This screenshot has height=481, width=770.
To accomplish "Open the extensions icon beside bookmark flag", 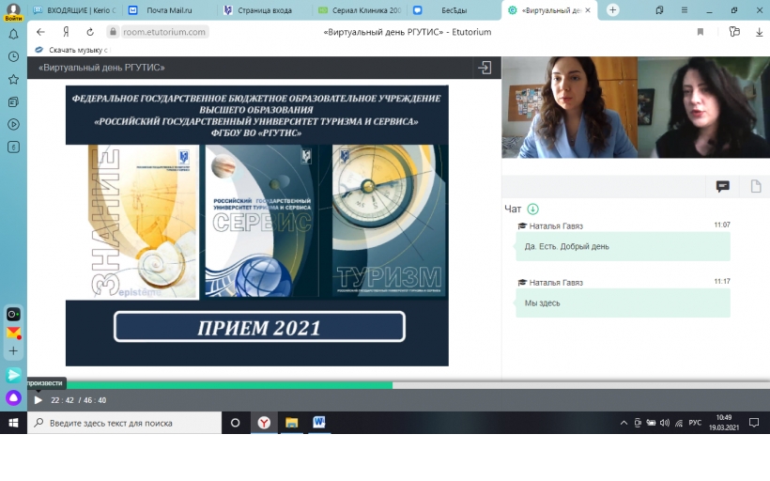I will pyautogui.click(x=734, y=32).
